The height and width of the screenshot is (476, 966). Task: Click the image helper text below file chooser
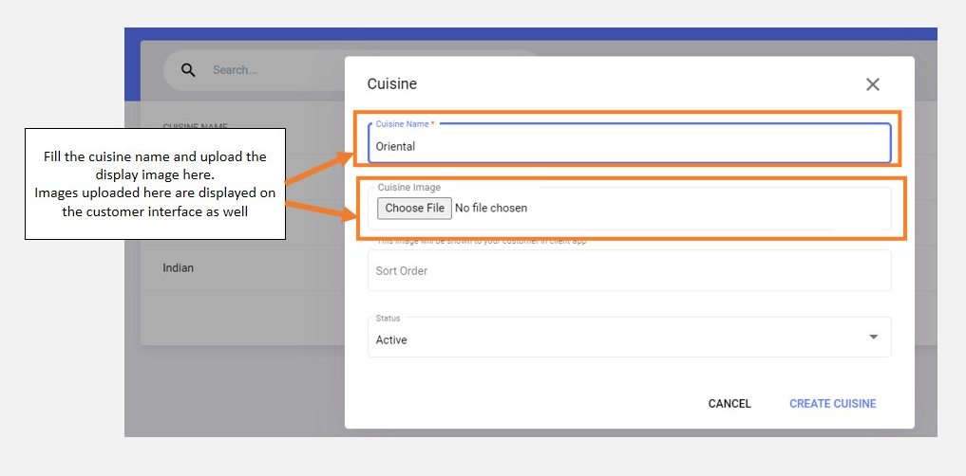click(x=480, y=242)
